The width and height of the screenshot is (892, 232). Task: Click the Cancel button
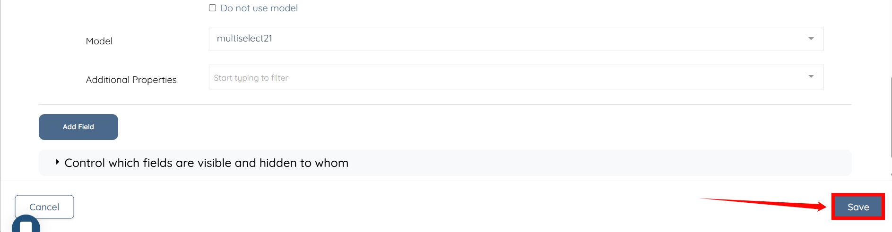pyautogui.click(x=44, y=207)
